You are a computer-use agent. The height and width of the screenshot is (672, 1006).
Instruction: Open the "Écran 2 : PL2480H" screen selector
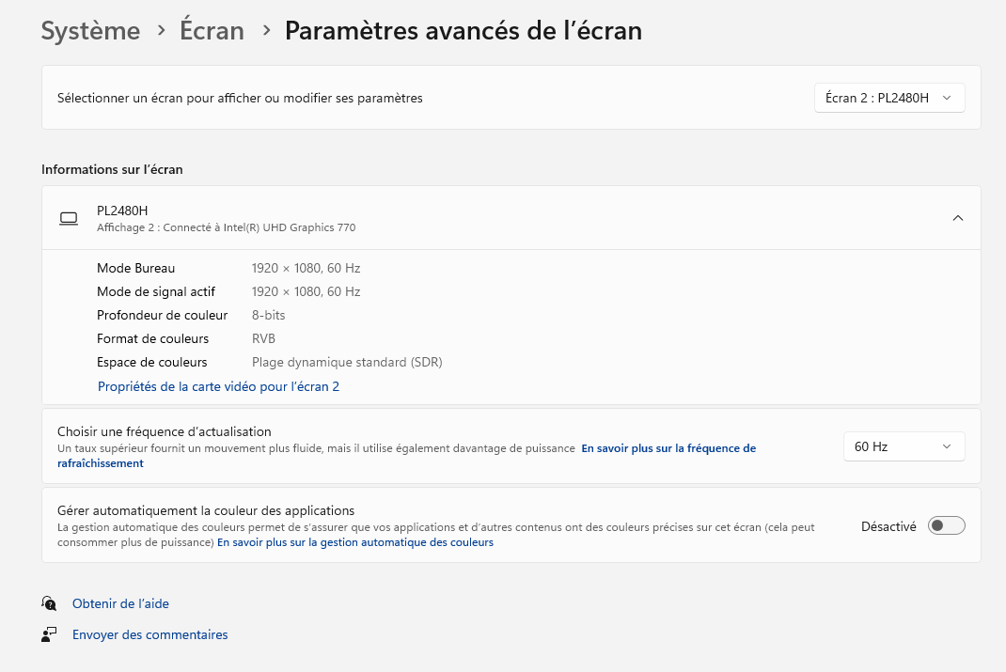[x=888, y=98]
